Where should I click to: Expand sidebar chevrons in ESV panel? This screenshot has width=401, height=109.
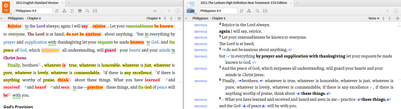tap(2, 18)
